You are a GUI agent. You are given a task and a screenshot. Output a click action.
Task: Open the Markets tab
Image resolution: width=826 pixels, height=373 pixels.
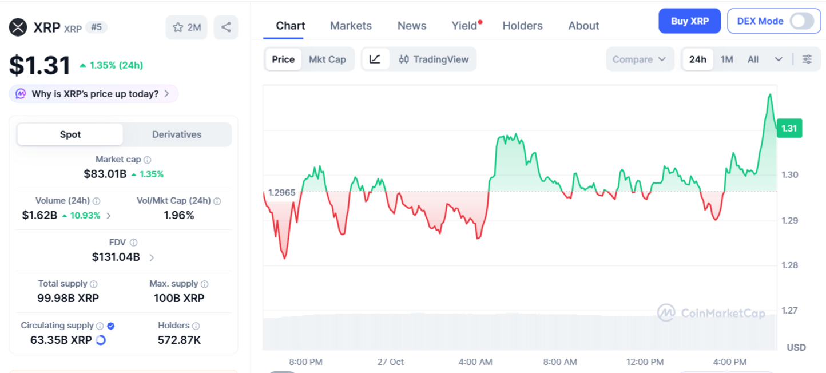[351, 26]
